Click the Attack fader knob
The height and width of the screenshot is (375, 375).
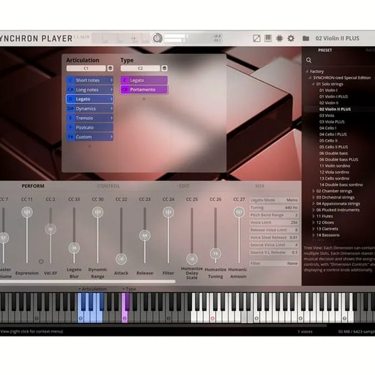(121, 259)
